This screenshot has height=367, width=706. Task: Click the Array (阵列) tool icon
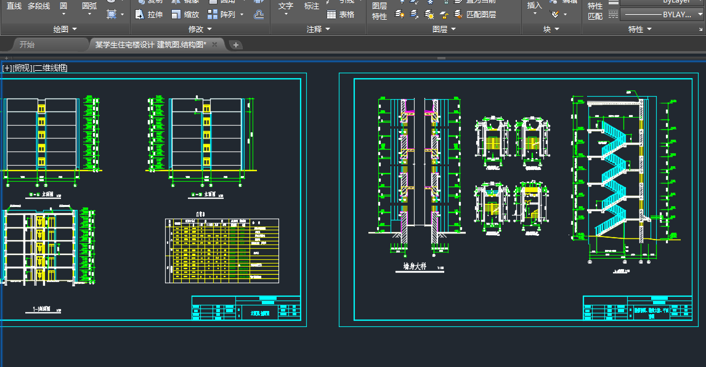211,15
